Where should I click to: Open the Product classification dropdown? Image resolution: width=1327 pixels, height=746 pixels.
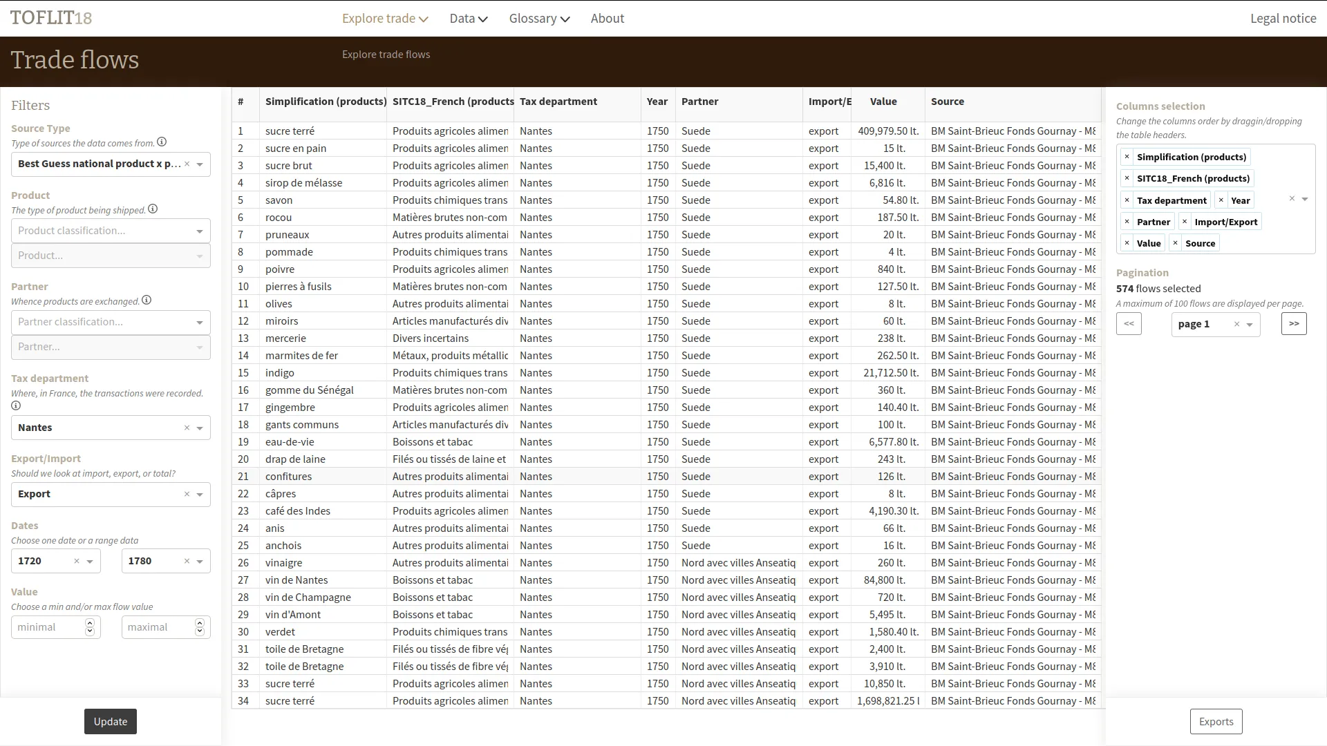pos(109,229)
